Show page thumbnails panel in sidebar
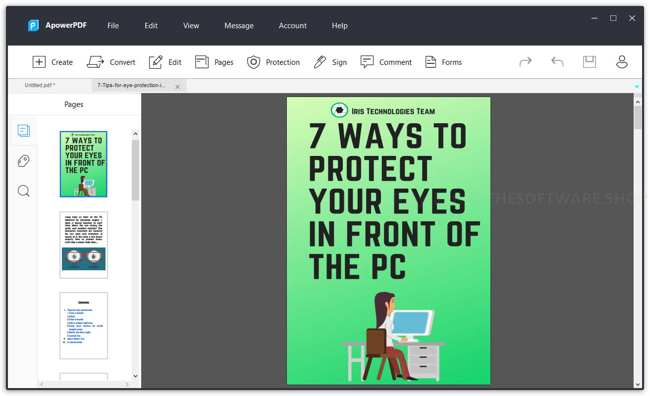This screenshot has width=650, height=396. tap(24, 131)
